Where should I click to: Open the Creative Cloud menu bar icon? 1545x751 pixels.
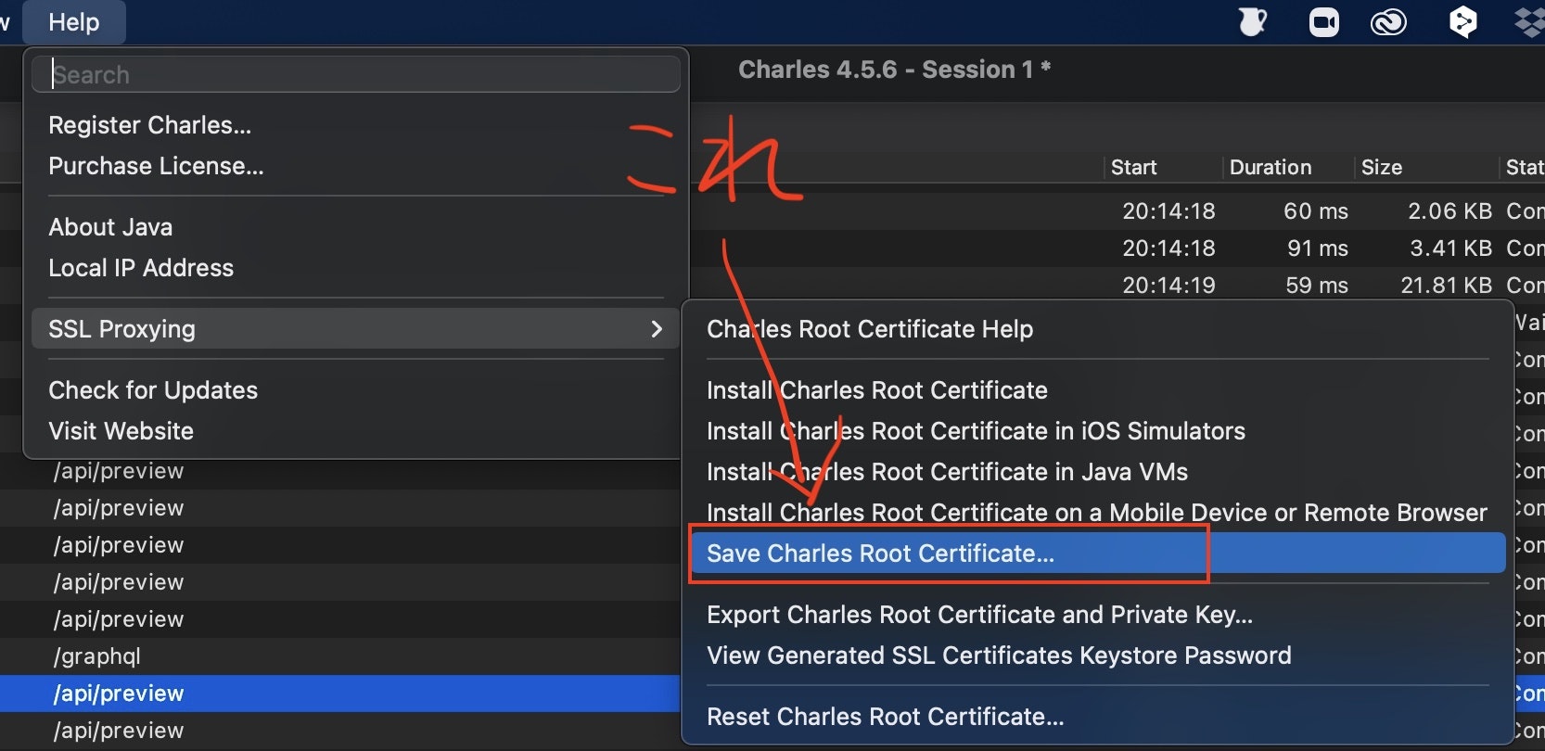pos(1388,22)
